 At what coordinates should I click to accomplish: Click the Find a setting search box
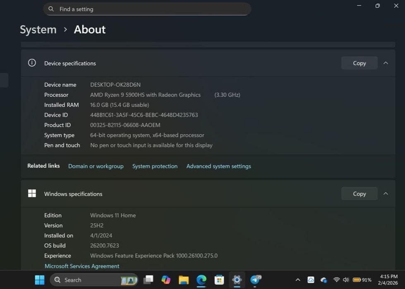pos(147,9)
